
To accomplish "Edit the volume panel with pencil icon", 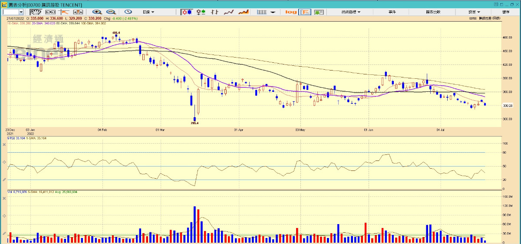I will coord(4,234).
